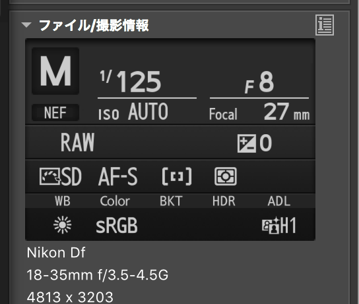Click the ファイル/撮影情報 panel title
This screenshot has width=359, height=304.
94,25
